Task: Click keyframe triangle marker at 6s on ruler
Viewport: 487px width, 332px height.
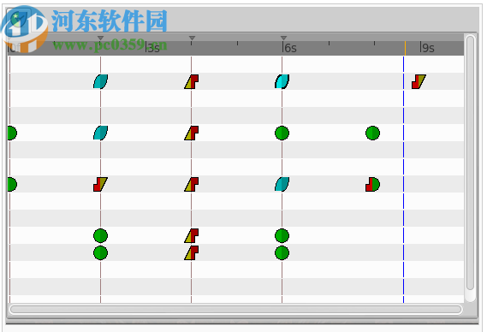Action: [x=283, y=38]
